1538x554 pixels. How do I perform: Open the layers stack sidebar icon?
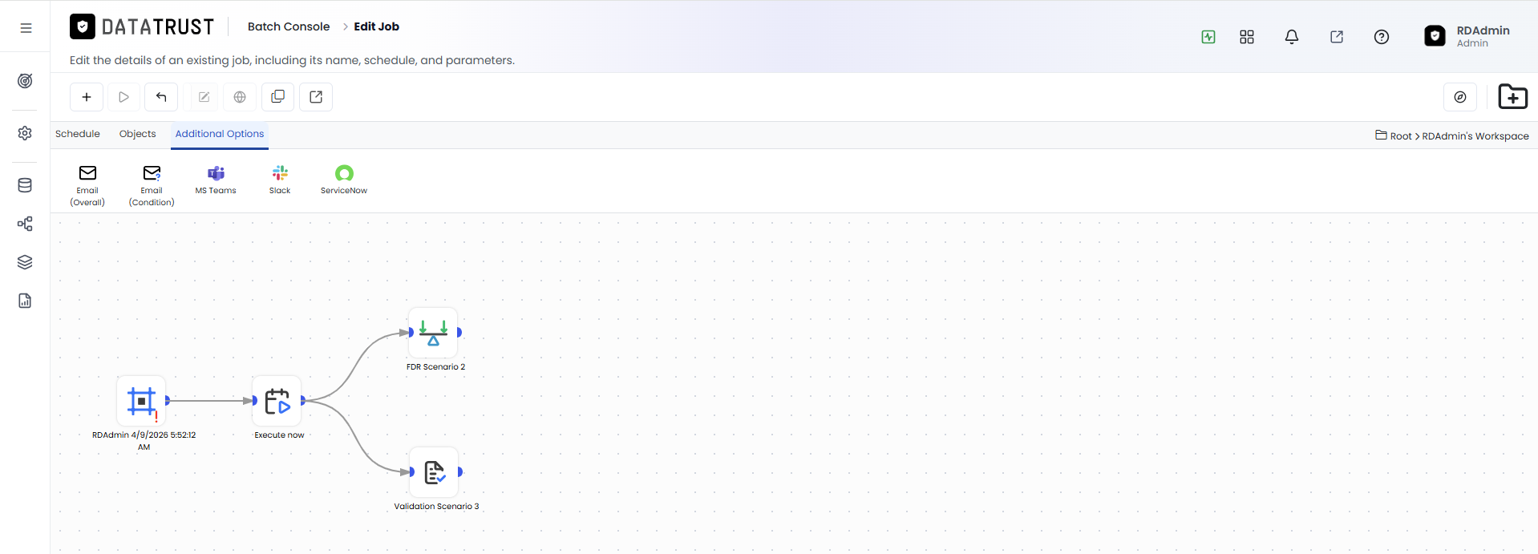pos(25,262)
